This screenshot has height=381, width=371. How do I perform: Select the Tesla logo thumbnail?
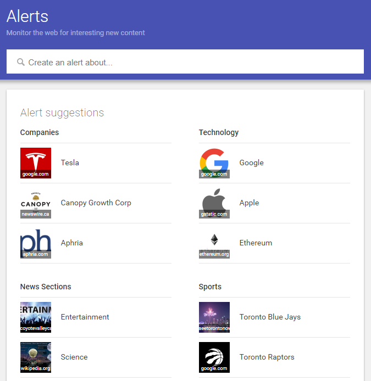click(x=36, y=163)
